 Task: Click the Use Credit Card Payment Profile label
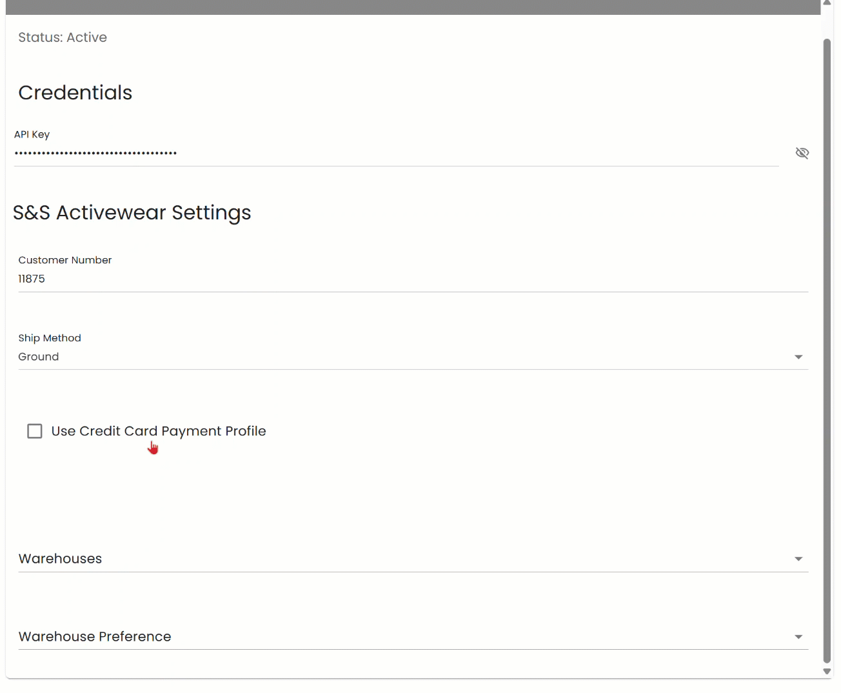[x=159, y=431]
